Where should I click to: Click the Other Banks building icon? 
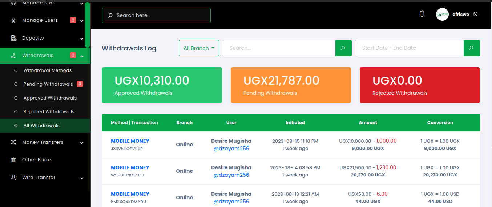point(13,160)
